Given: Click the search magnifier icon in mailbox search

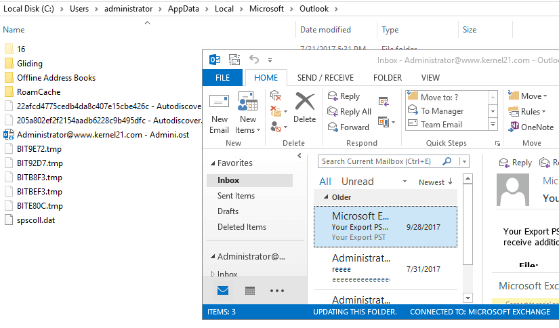Looking at the screenshot, I should tap(447, 161).
